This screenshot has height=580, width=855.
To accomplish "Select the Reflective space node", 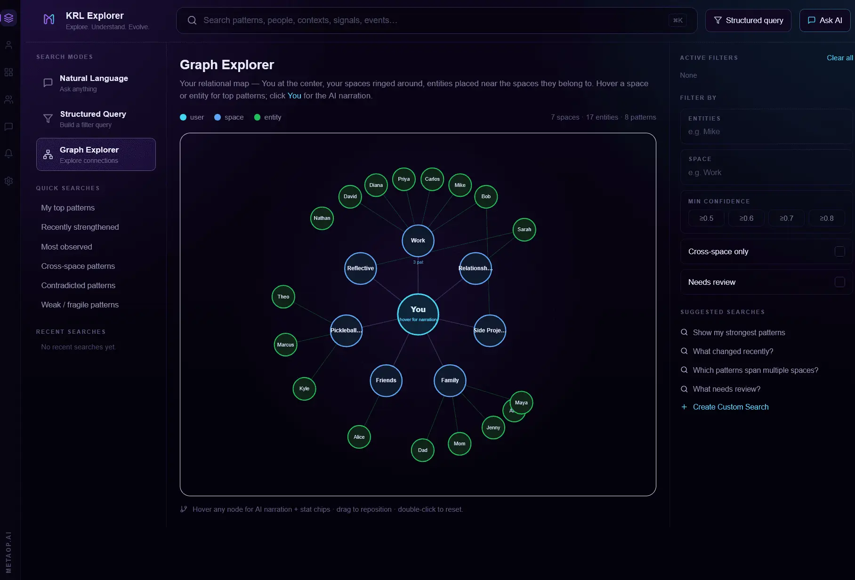I will pos(361,268).
